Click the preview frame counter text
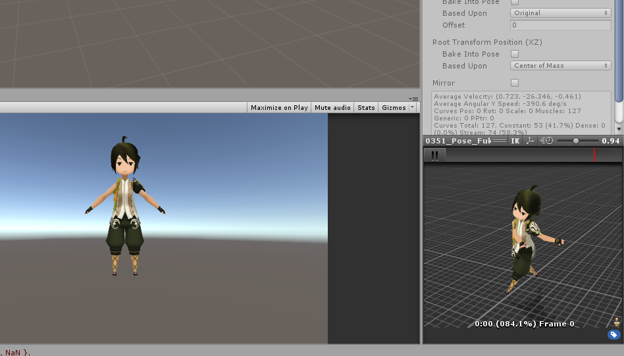 [525, 324]
